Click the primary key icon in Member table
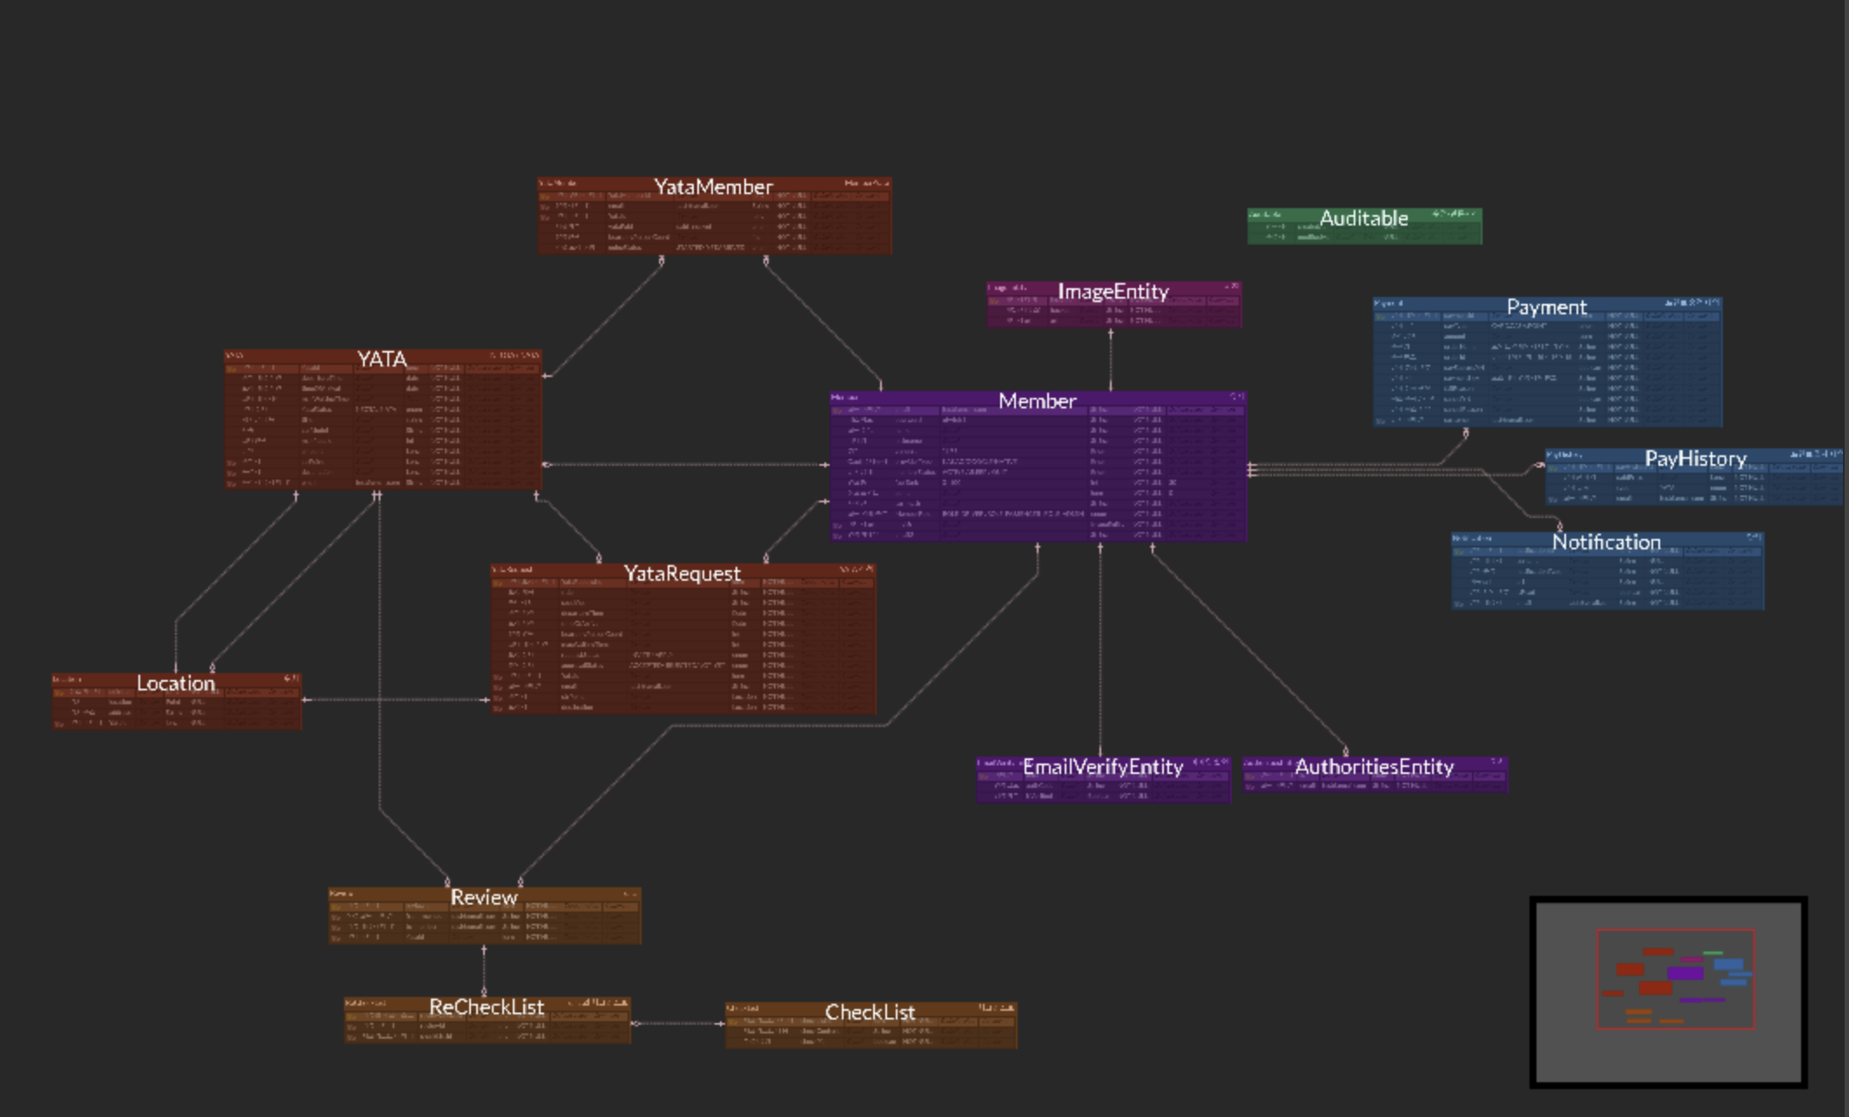Viewport: 1849px width, 1117px height. pos(837,411)
